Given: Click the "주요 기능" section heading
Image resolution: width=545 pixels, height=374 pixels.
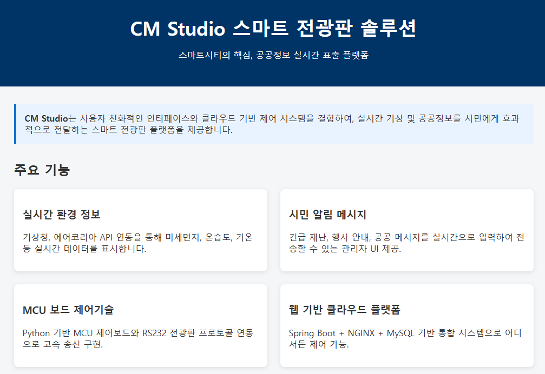Looking at the screenshot, I should click(x=42, y=170).
